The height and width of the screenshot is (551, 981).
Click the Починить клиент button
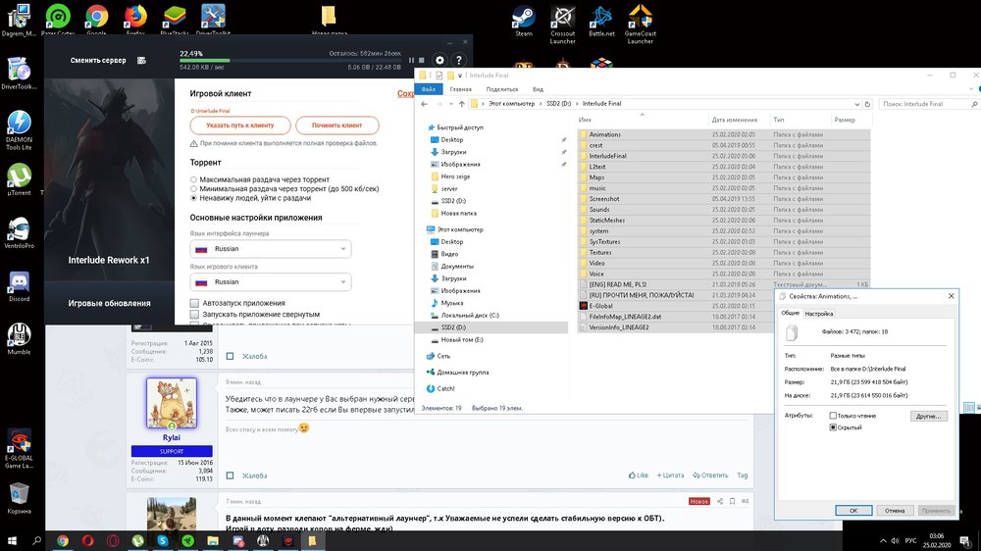click(337, 125)
